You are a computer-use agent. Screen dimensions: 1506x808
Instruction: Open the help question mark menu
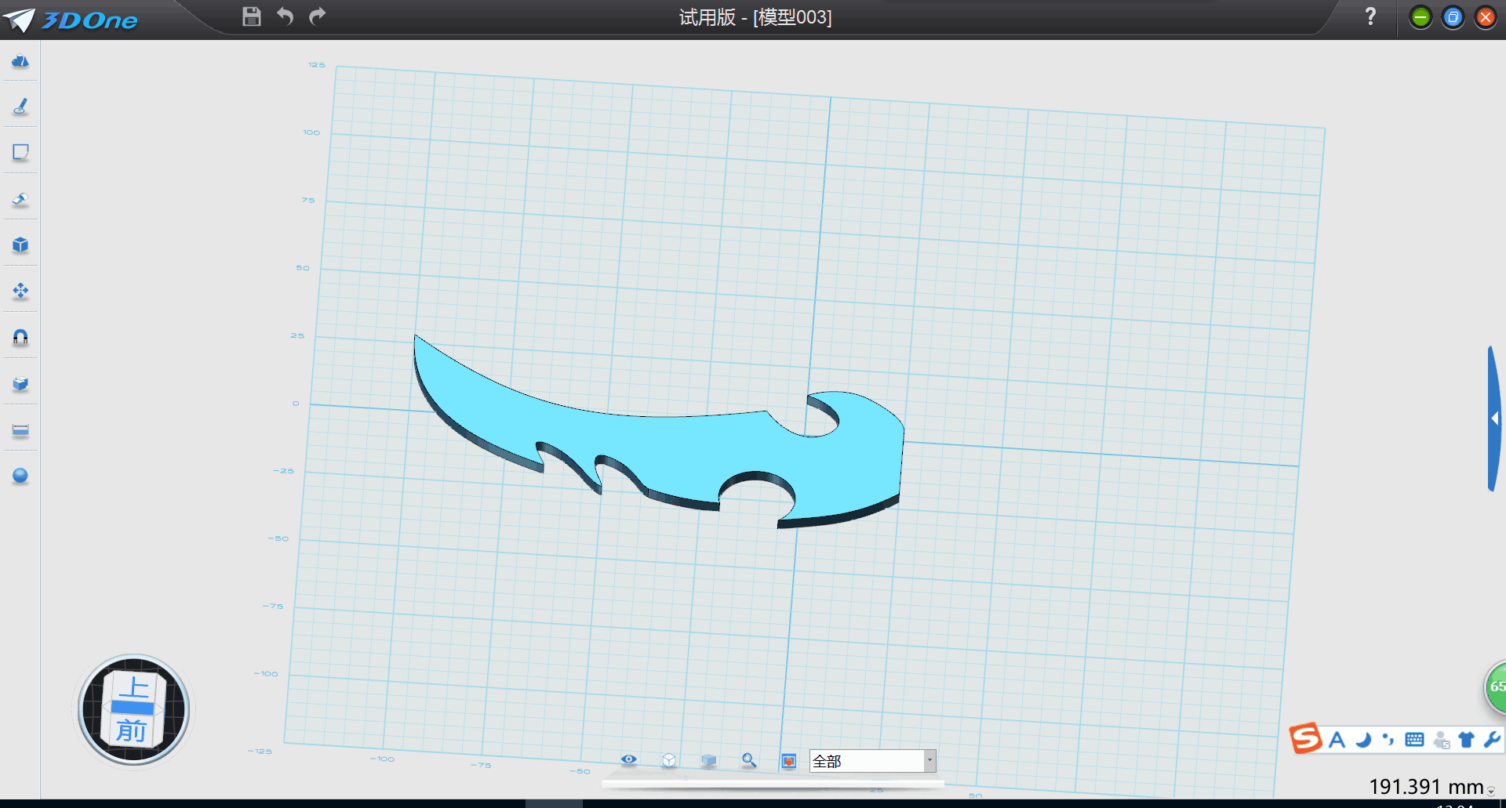(x=1370, y=16)
